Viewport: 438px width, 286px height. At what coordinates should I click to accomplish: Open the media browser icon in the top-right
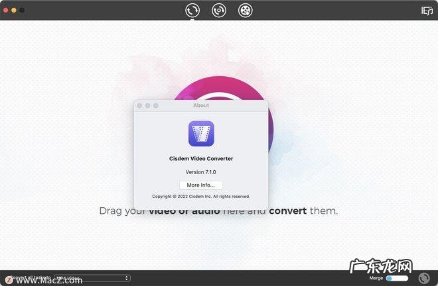point(427,10)
